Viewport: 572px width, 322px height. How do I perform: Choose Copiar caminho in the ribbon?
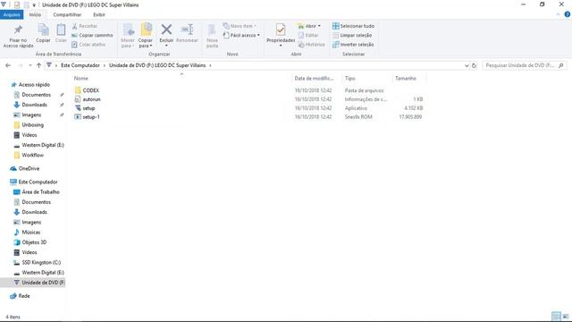pyautogui.click(x=92, y=35)
